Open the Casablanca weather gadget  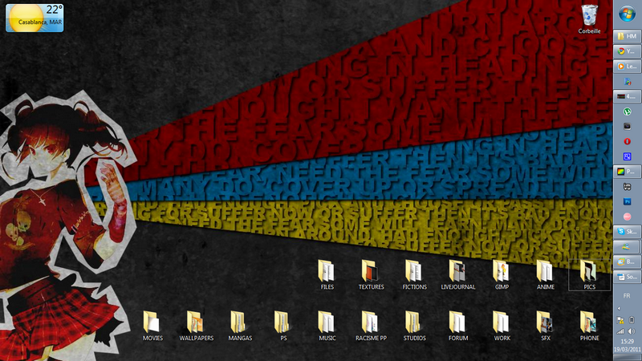click(x=35, y=18)
